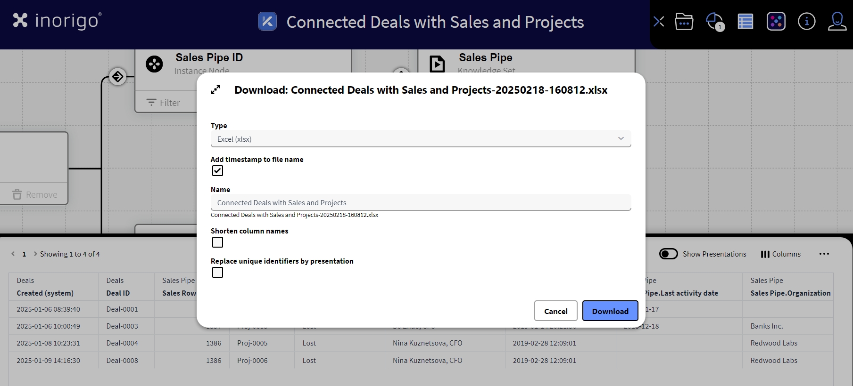Toggle the Show Presentations switch

coord(668,254)
